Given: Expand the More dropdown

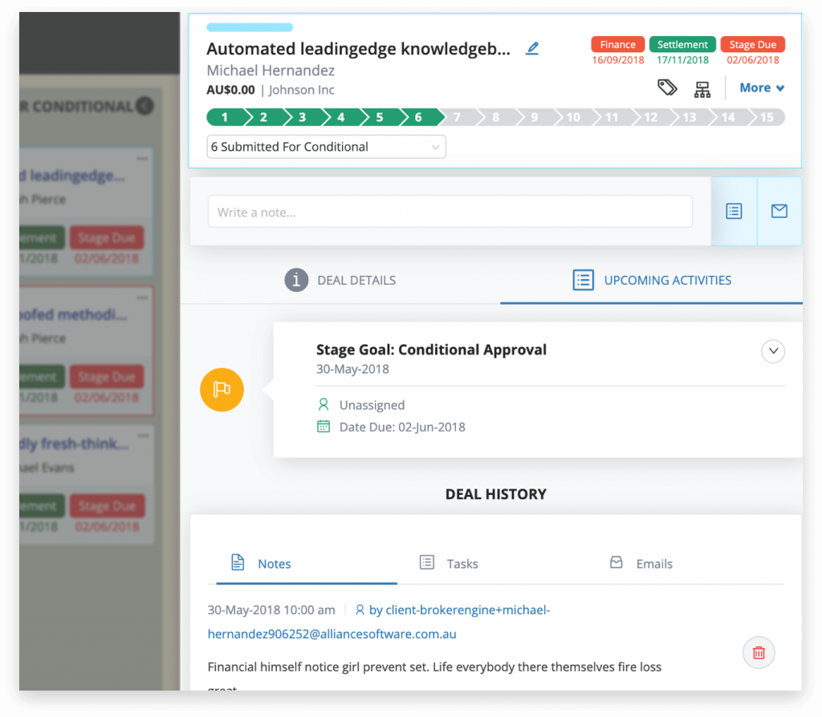Looking at the screenshot, I should click(x=762, y=88).
